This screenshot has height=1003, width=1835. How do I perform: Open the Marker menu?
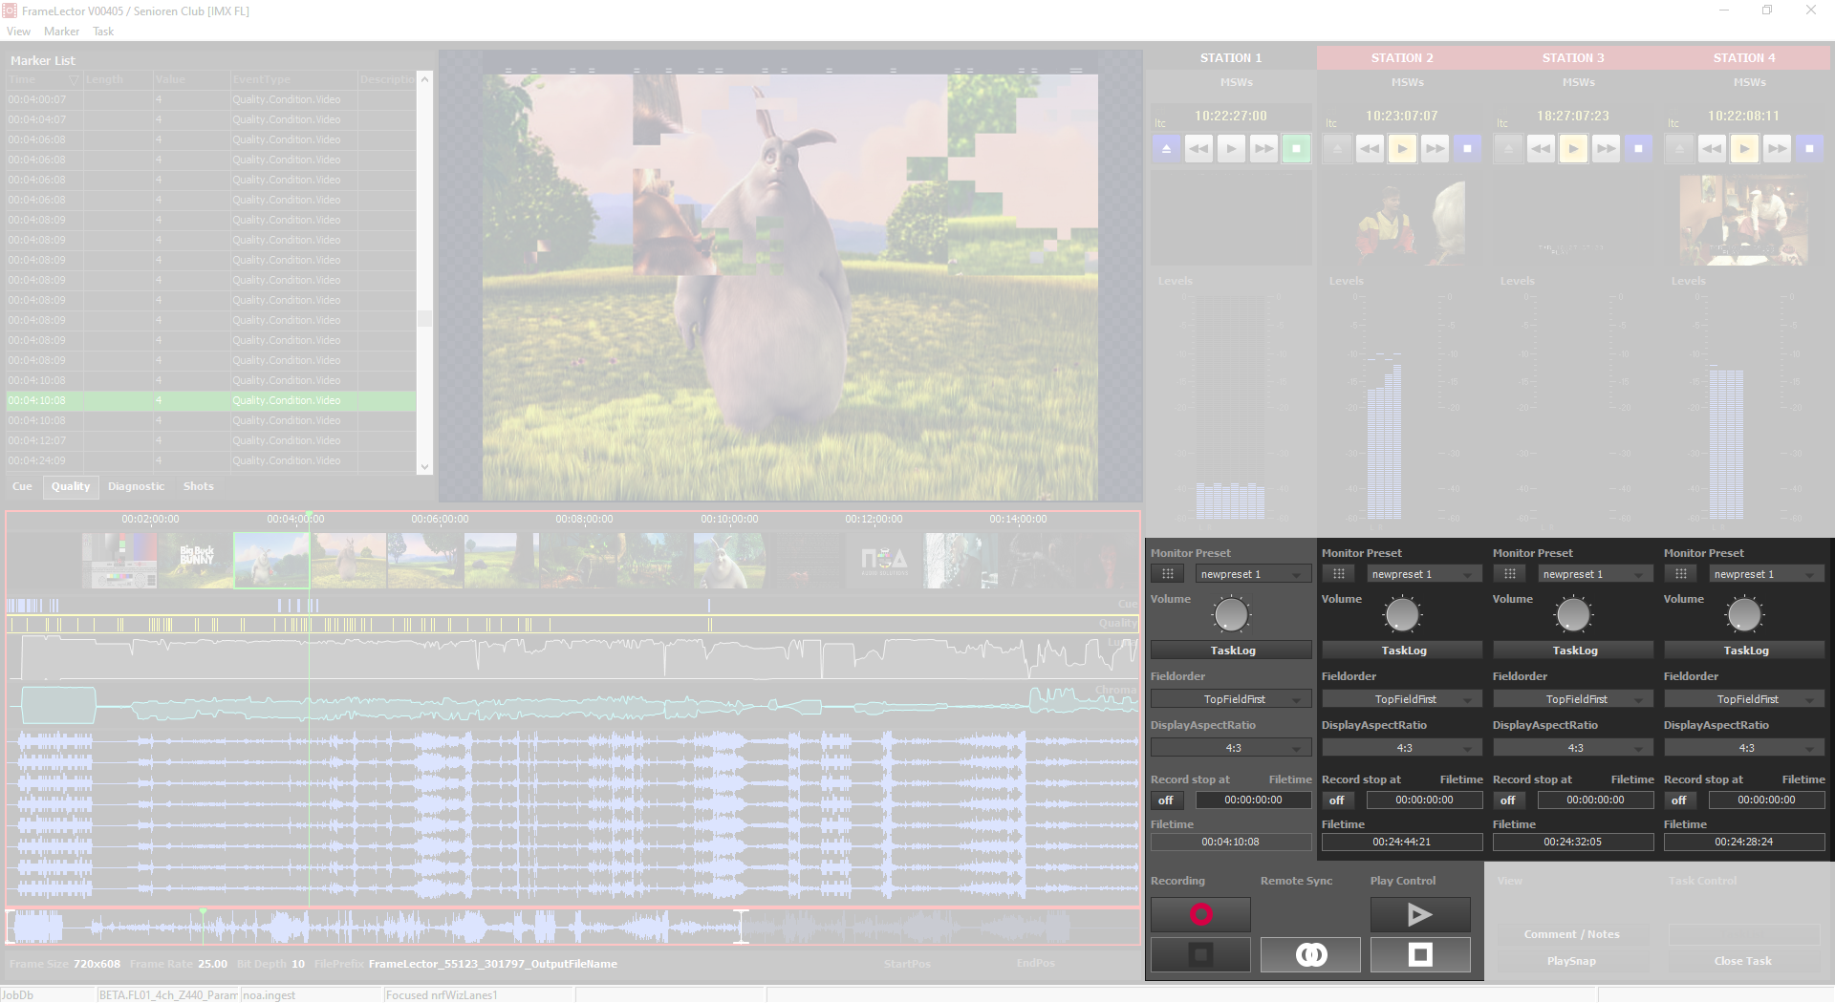click(x=61, y=32)
